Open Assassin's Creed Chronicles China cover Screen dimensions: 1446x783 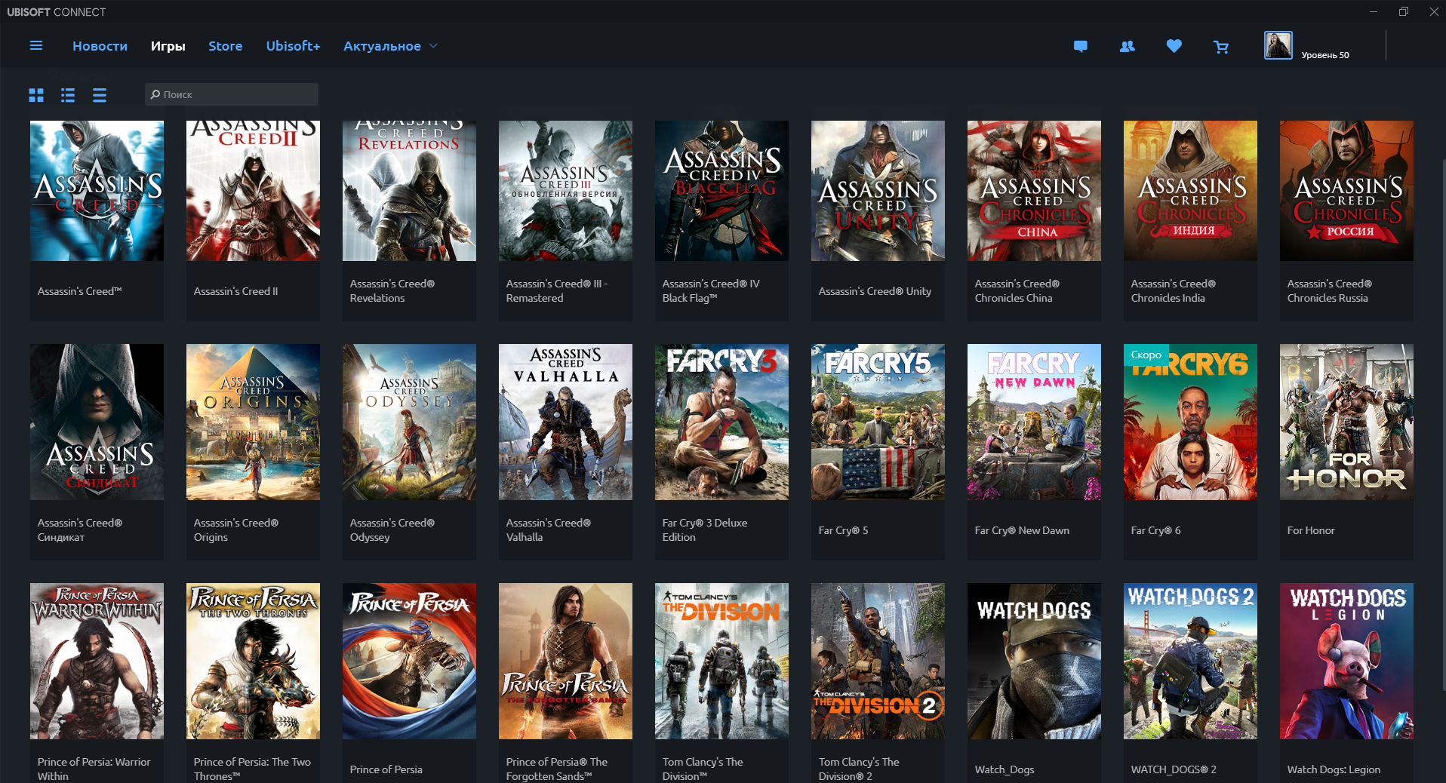click(x=1034, y=191)
